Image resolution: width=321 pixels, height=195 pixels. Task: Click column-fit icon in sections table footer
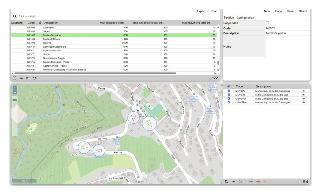click(21, 78)
